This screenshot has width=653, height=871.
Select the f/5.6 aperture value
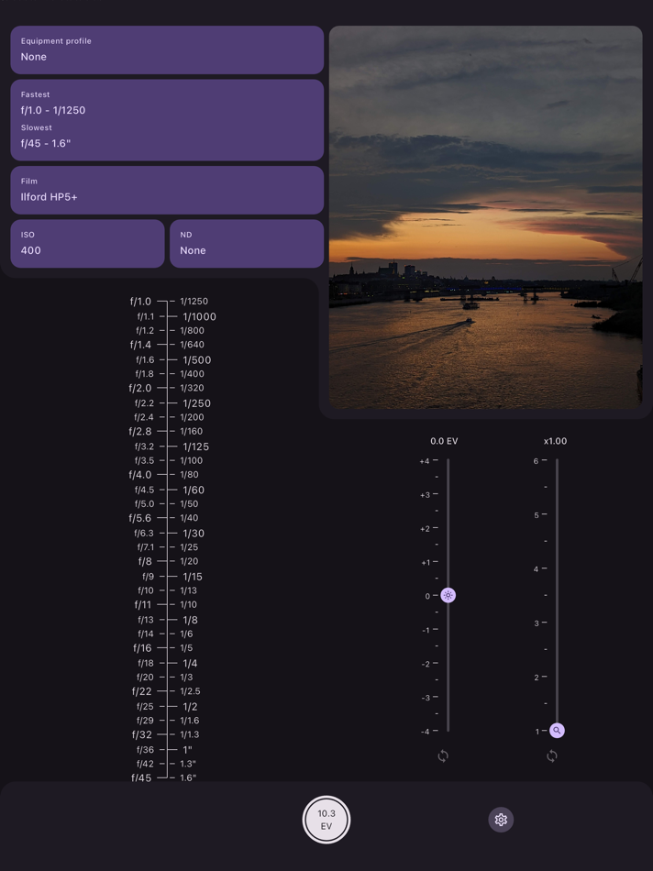tap(140, 518)
